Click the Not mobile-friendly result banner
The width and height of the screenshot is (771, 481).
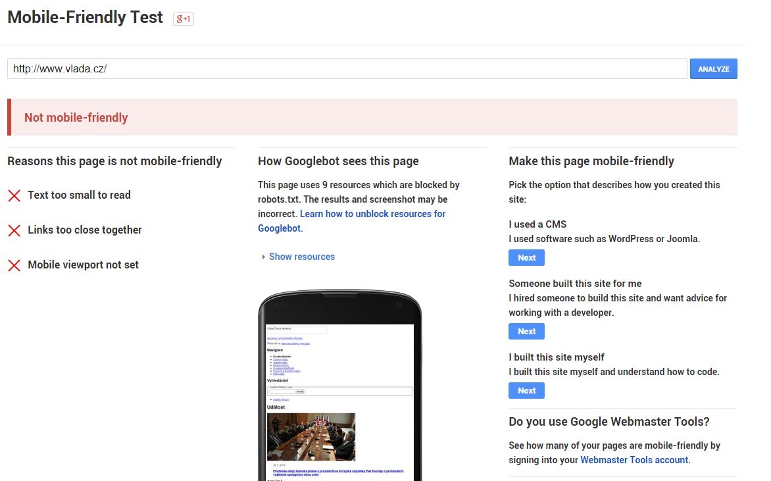coord(372,118)
